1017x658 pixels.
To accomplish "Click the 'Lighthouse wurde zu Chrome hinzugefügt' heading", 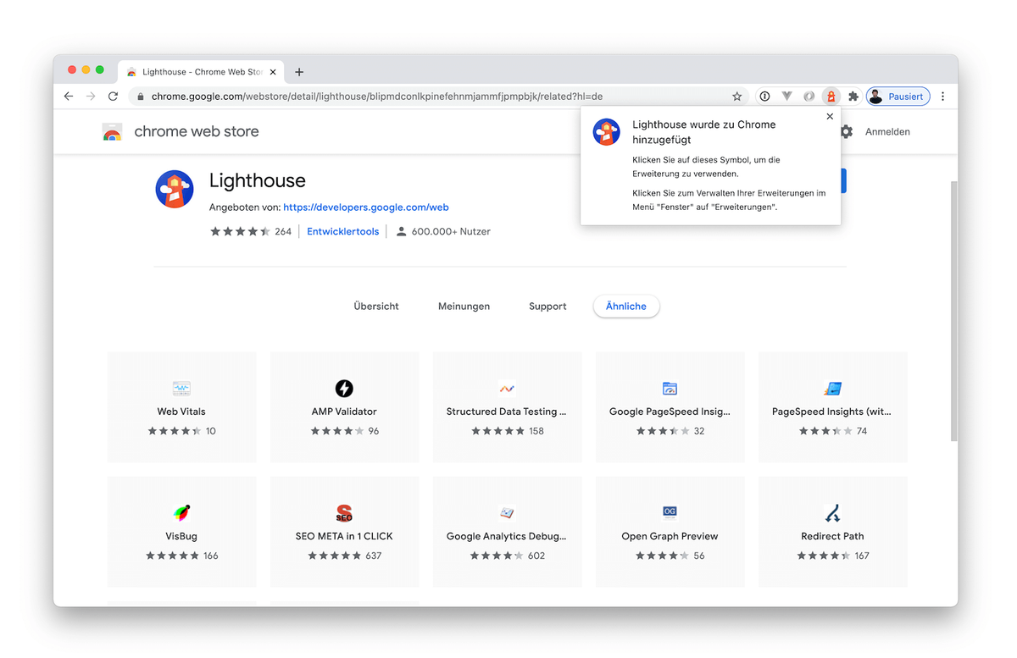I will 704,132.
